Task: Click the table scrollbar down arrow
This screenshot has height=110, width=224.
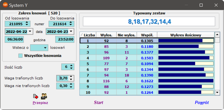Action: coord(217,92)
